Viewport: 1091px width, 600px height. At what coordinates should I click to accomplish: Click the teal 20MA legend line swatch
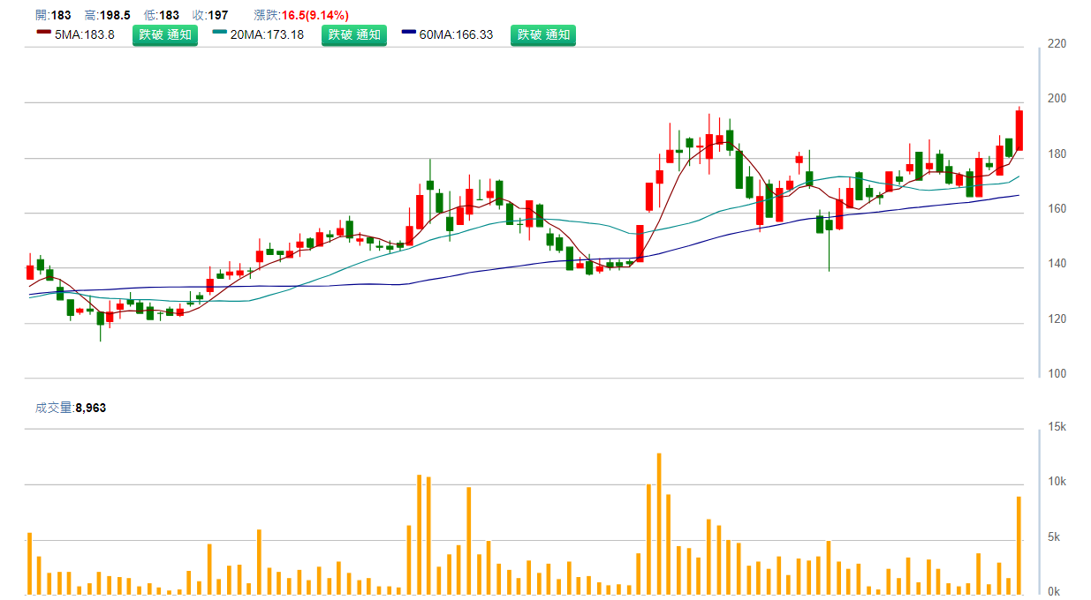[x=219, y=33]
